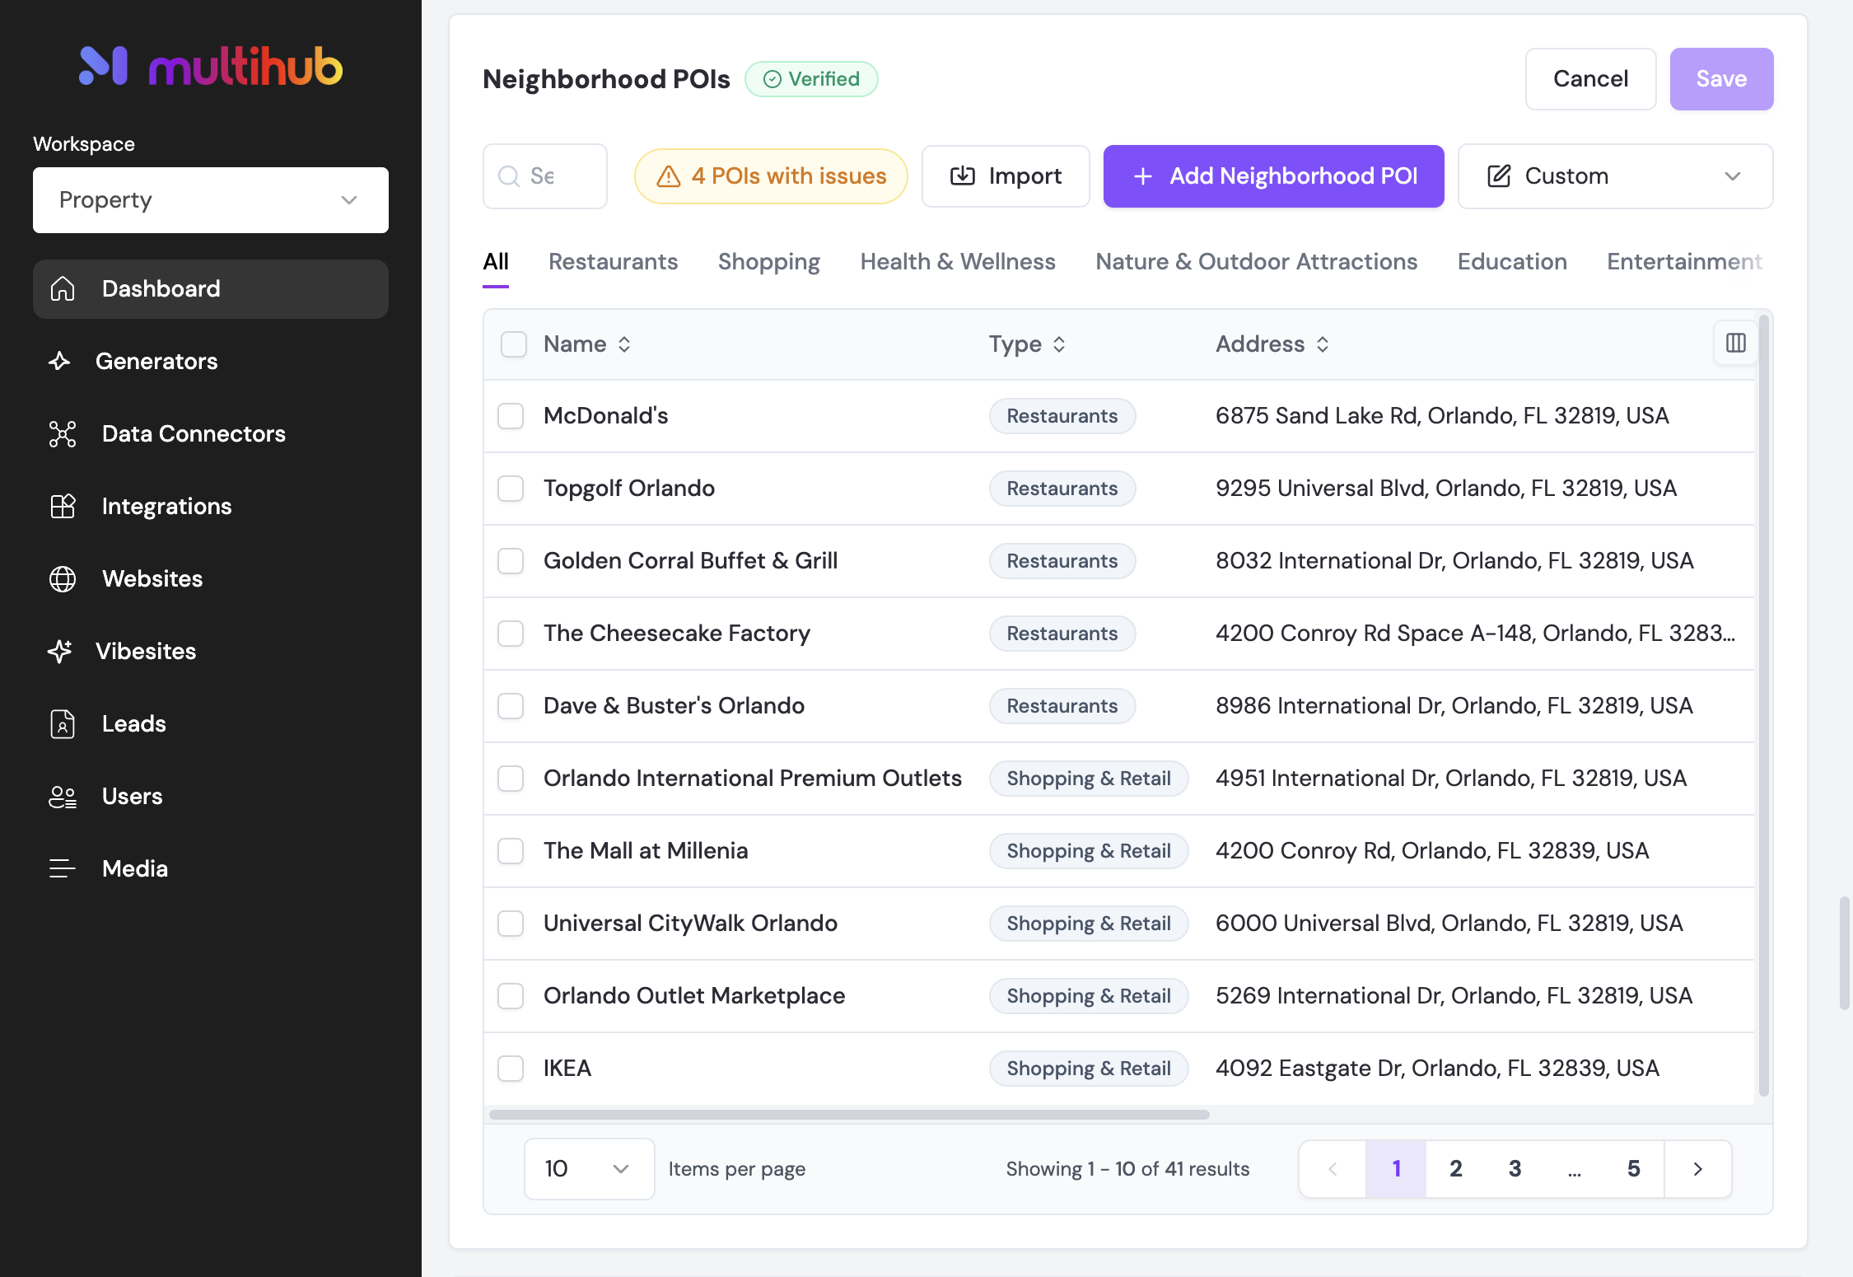
Task: Show 4 POIs with issues
Action: point(771,176)
